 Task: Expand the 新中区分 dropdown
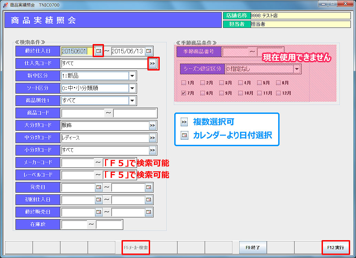click(132, 76)
